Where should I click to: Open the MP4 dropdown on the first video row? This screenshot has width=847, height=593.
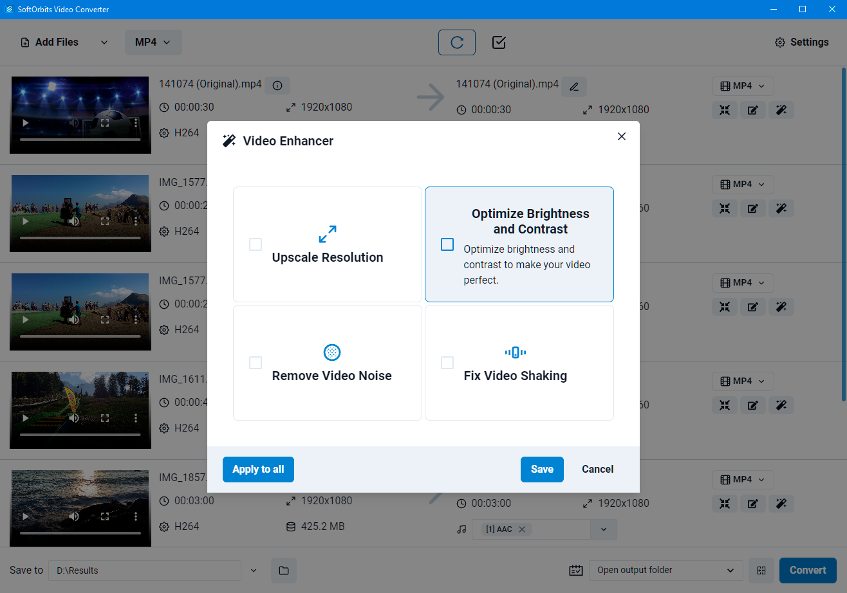tap(742, 86)
